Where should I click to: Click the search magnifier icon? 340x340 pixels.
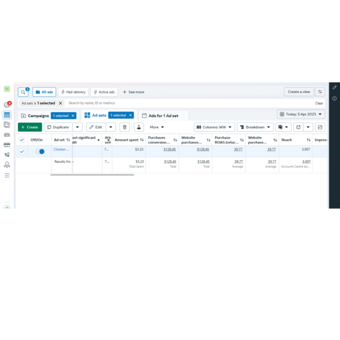pos(23,92)
